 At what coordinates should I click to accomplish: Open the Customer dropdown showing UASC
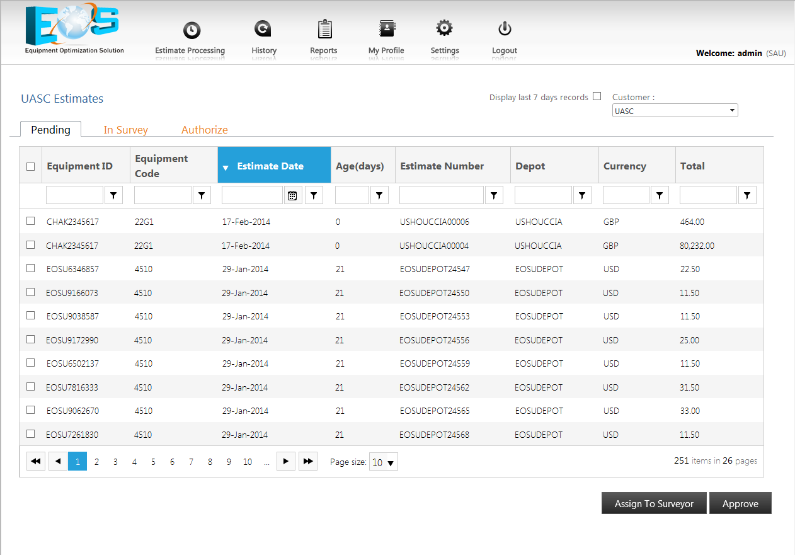[674, 110]
